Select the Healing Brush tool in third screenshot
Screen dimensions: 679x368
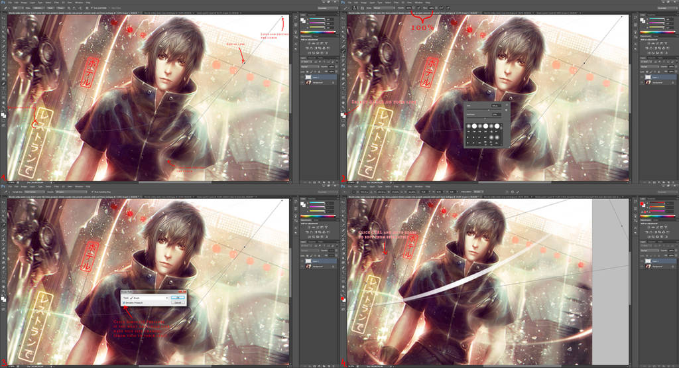click(3, 230)
